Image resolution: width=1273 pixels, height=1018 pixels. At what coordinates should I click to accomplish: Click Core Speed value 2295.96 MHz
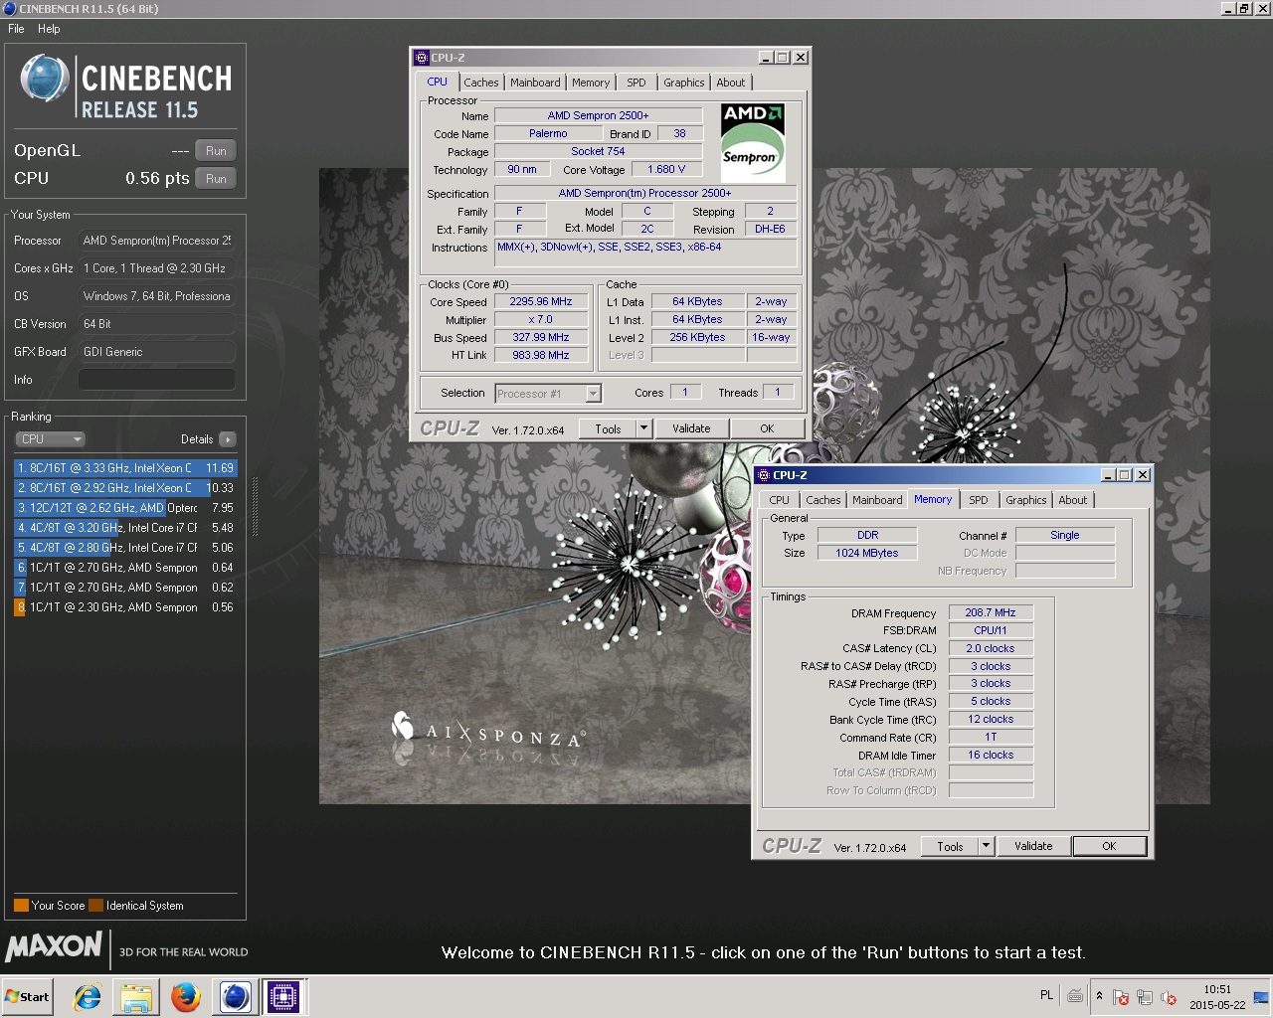[x=541, y=302]
